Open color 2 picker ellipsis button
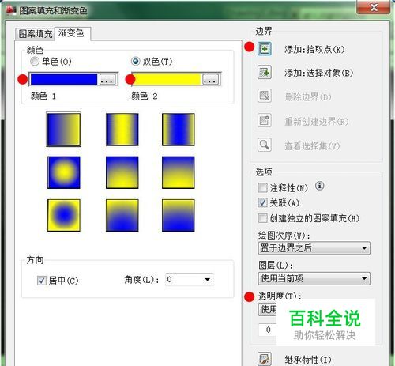 click(210, 80)
